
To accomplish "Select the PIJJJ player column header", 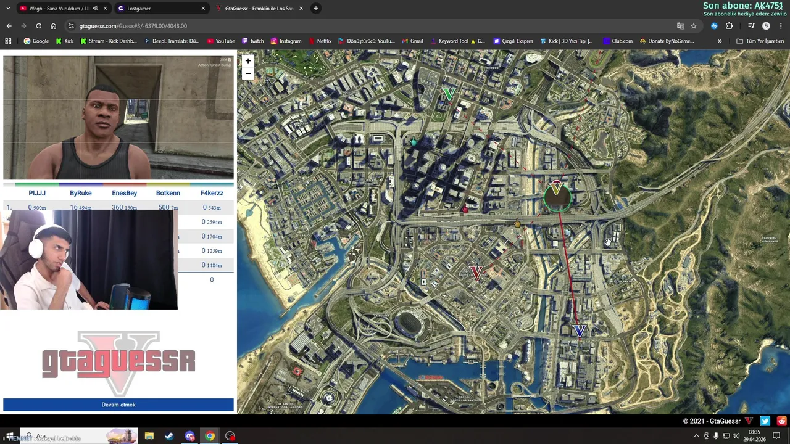I will [37, 193].
